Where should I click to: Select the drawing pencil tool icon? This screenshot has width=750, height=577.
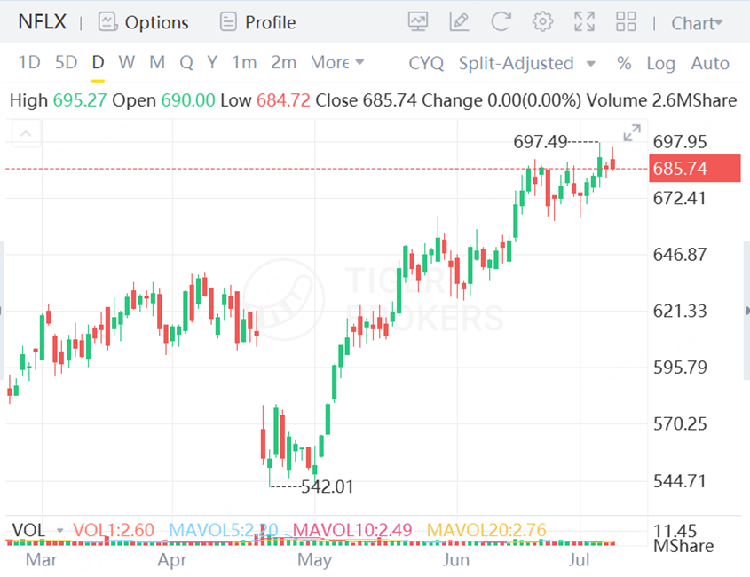coord(459,22)
